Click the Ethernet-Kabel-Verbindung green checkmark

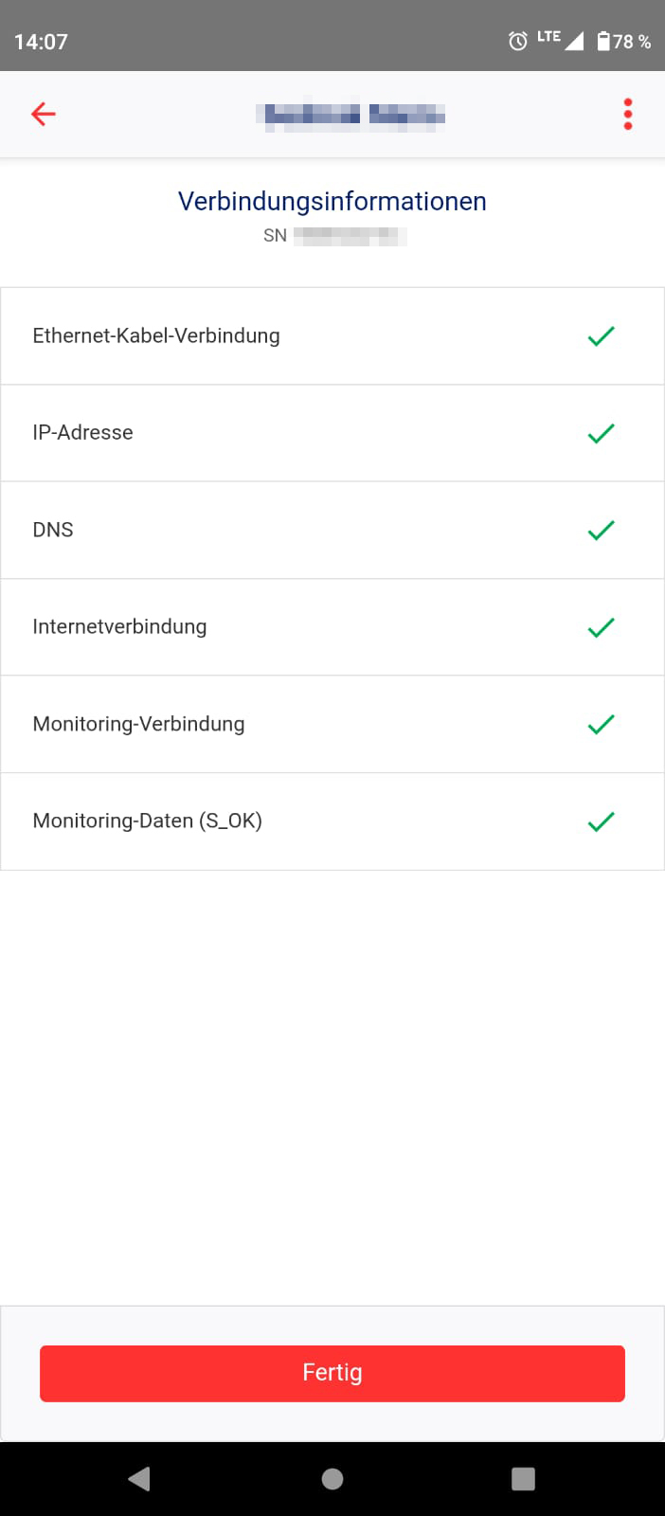point(602,336)
